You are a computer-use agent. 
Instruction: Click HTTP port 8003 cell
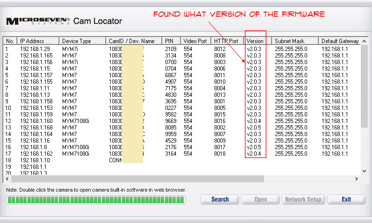tap(220, 62)
